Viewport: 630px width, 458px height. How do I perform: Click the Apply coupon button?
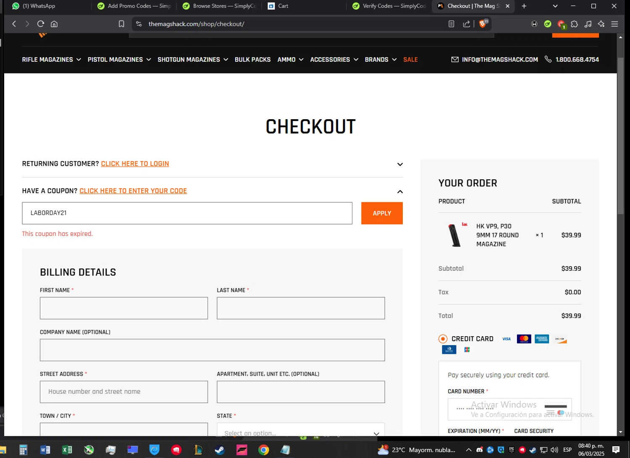(x=382, y=213)
